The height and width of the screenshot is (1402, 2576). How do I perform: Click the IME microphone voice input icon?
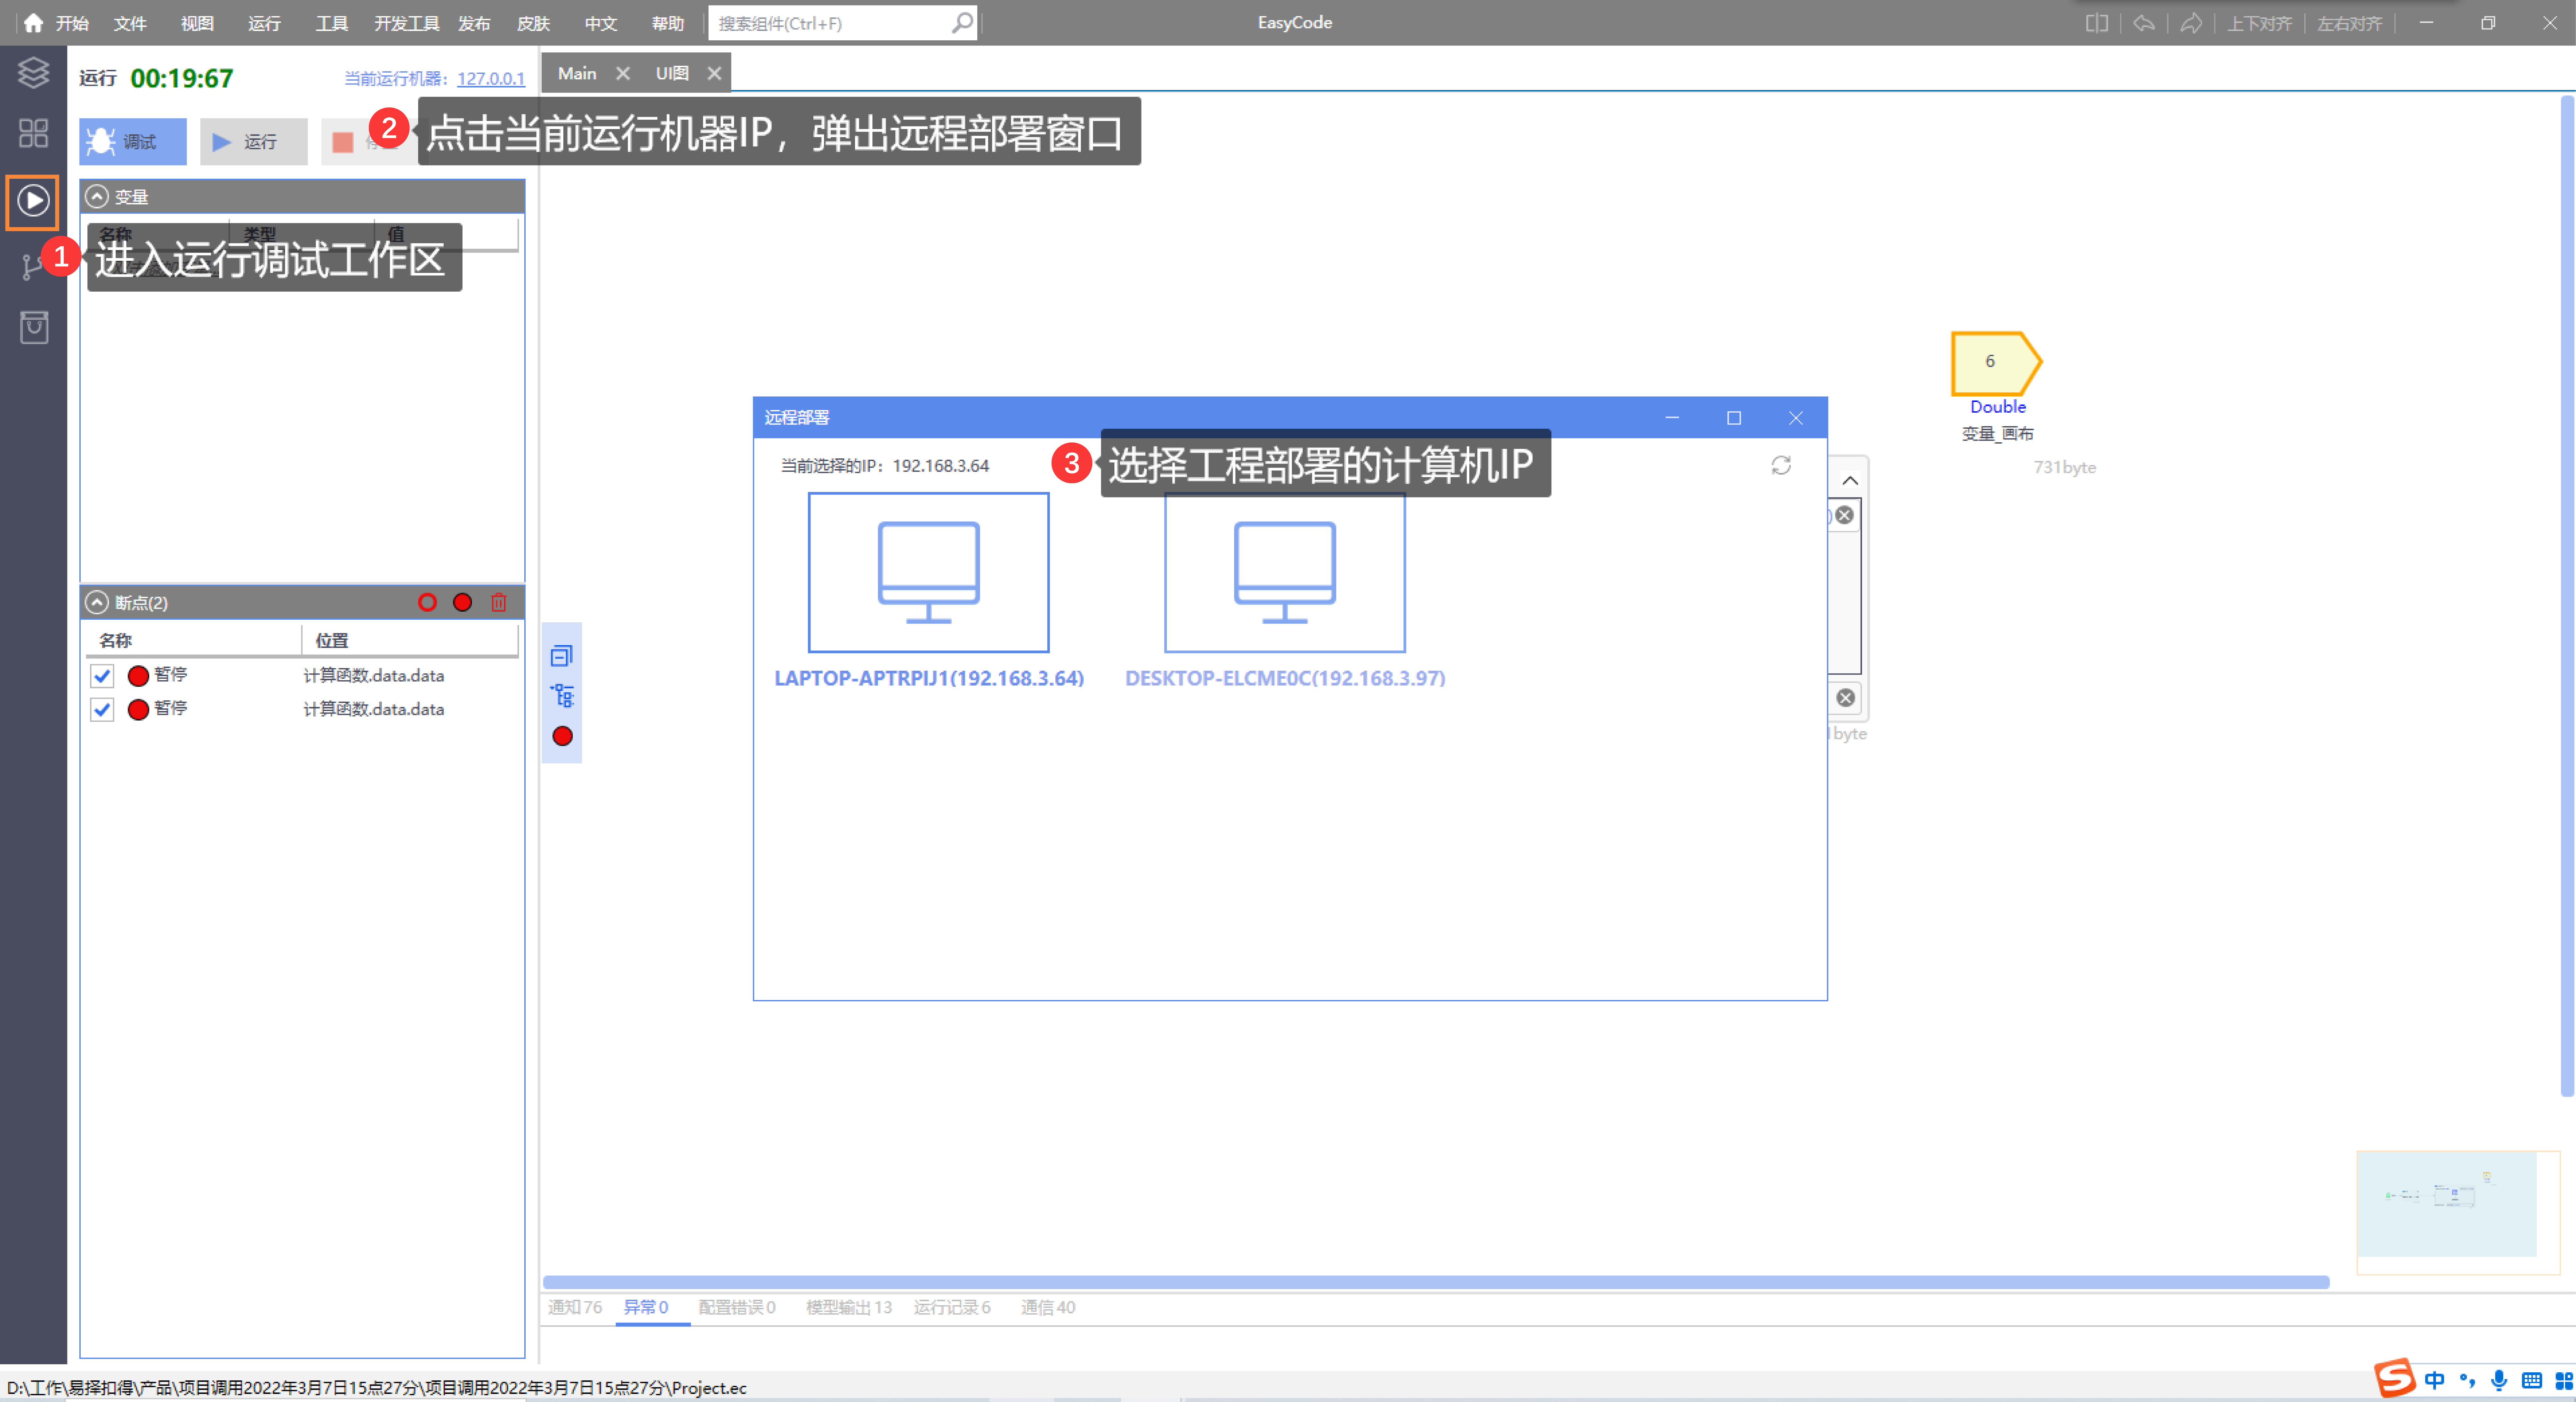2499,1380
